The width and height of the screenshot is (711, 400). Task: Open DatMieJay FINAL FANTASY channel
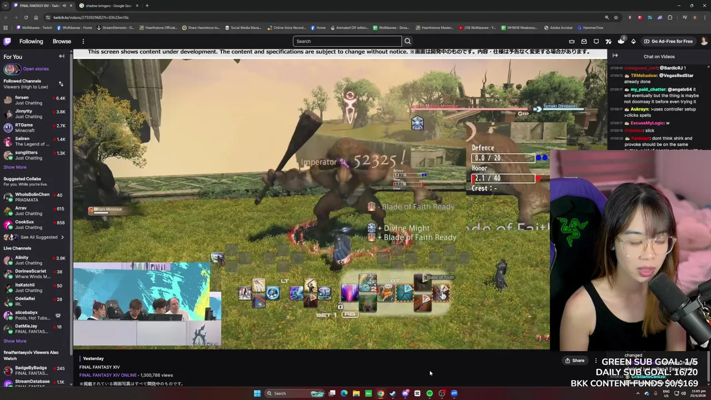[x=34, y=329]
